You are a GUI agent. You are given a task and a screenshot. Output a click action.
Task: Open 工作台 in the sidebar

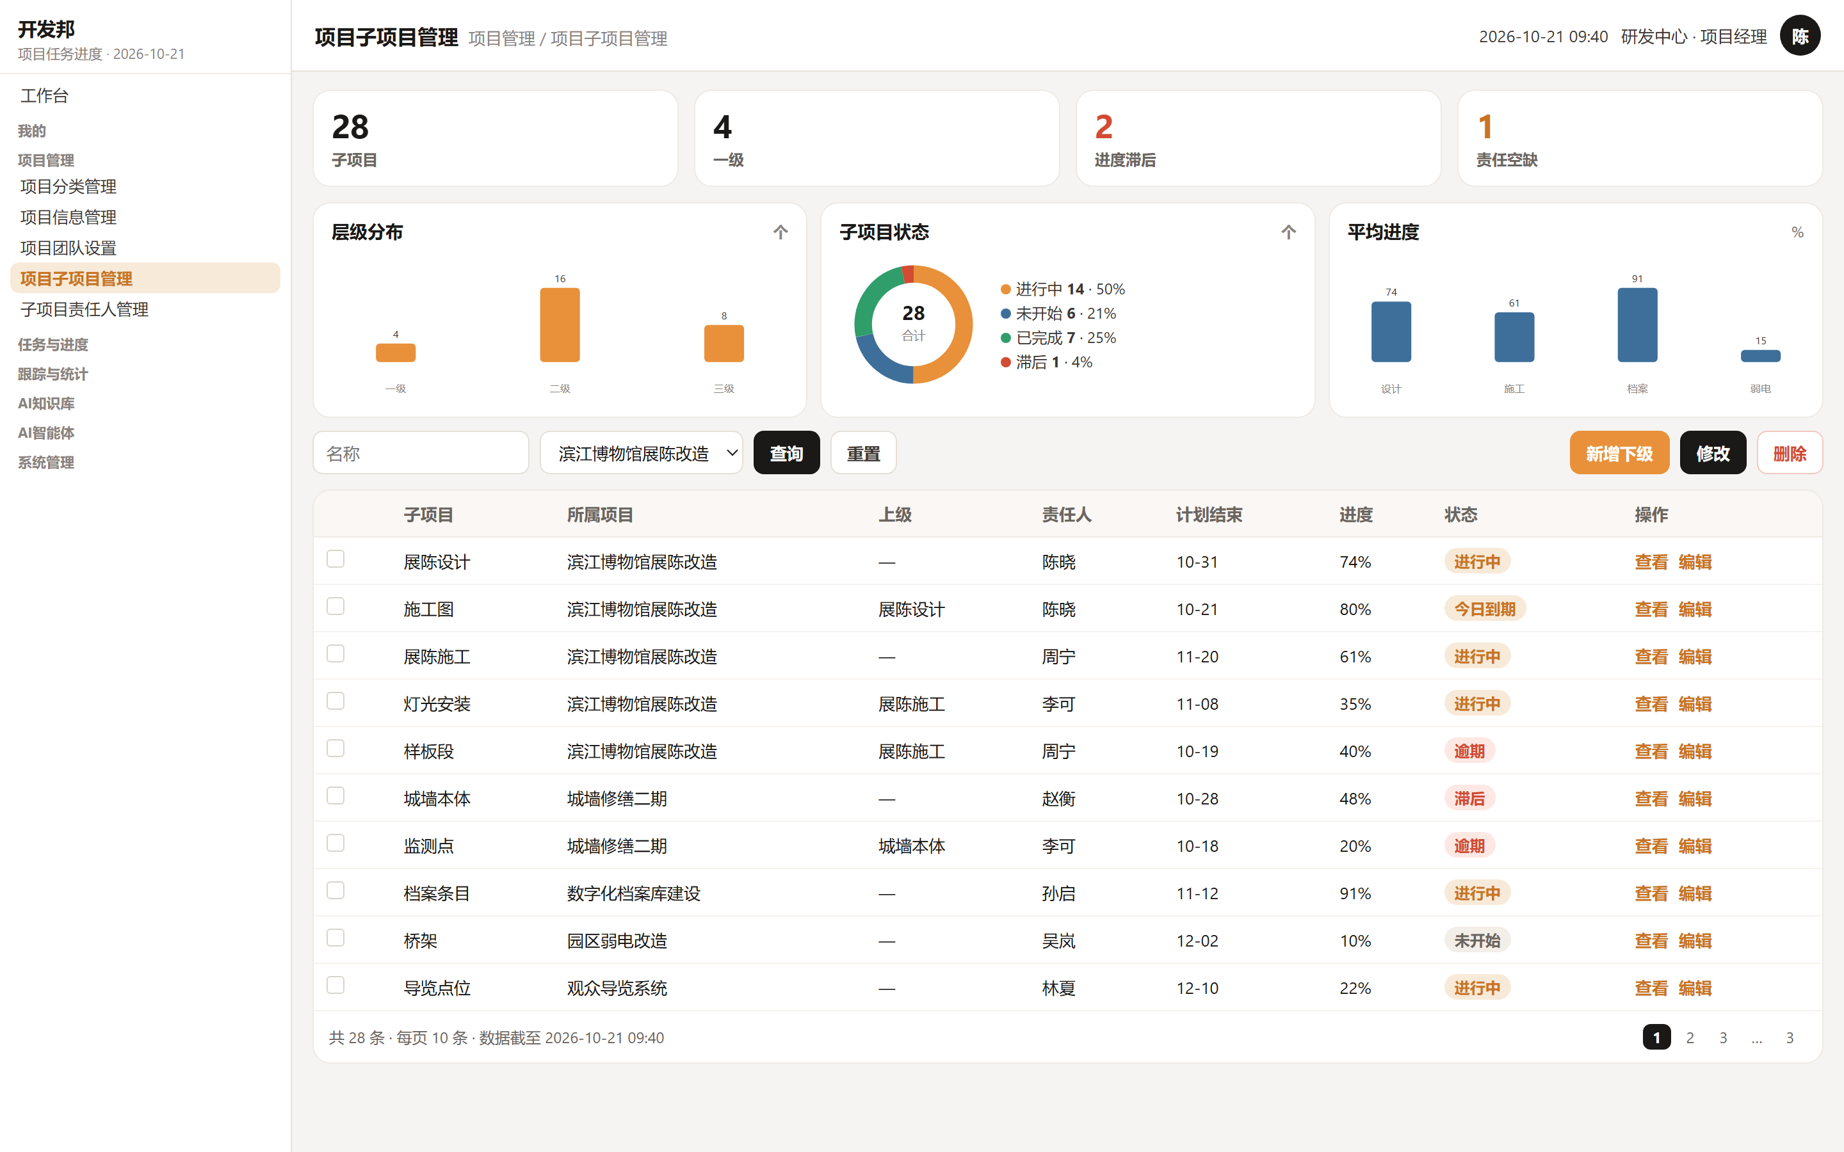click(x=145, y=95)
